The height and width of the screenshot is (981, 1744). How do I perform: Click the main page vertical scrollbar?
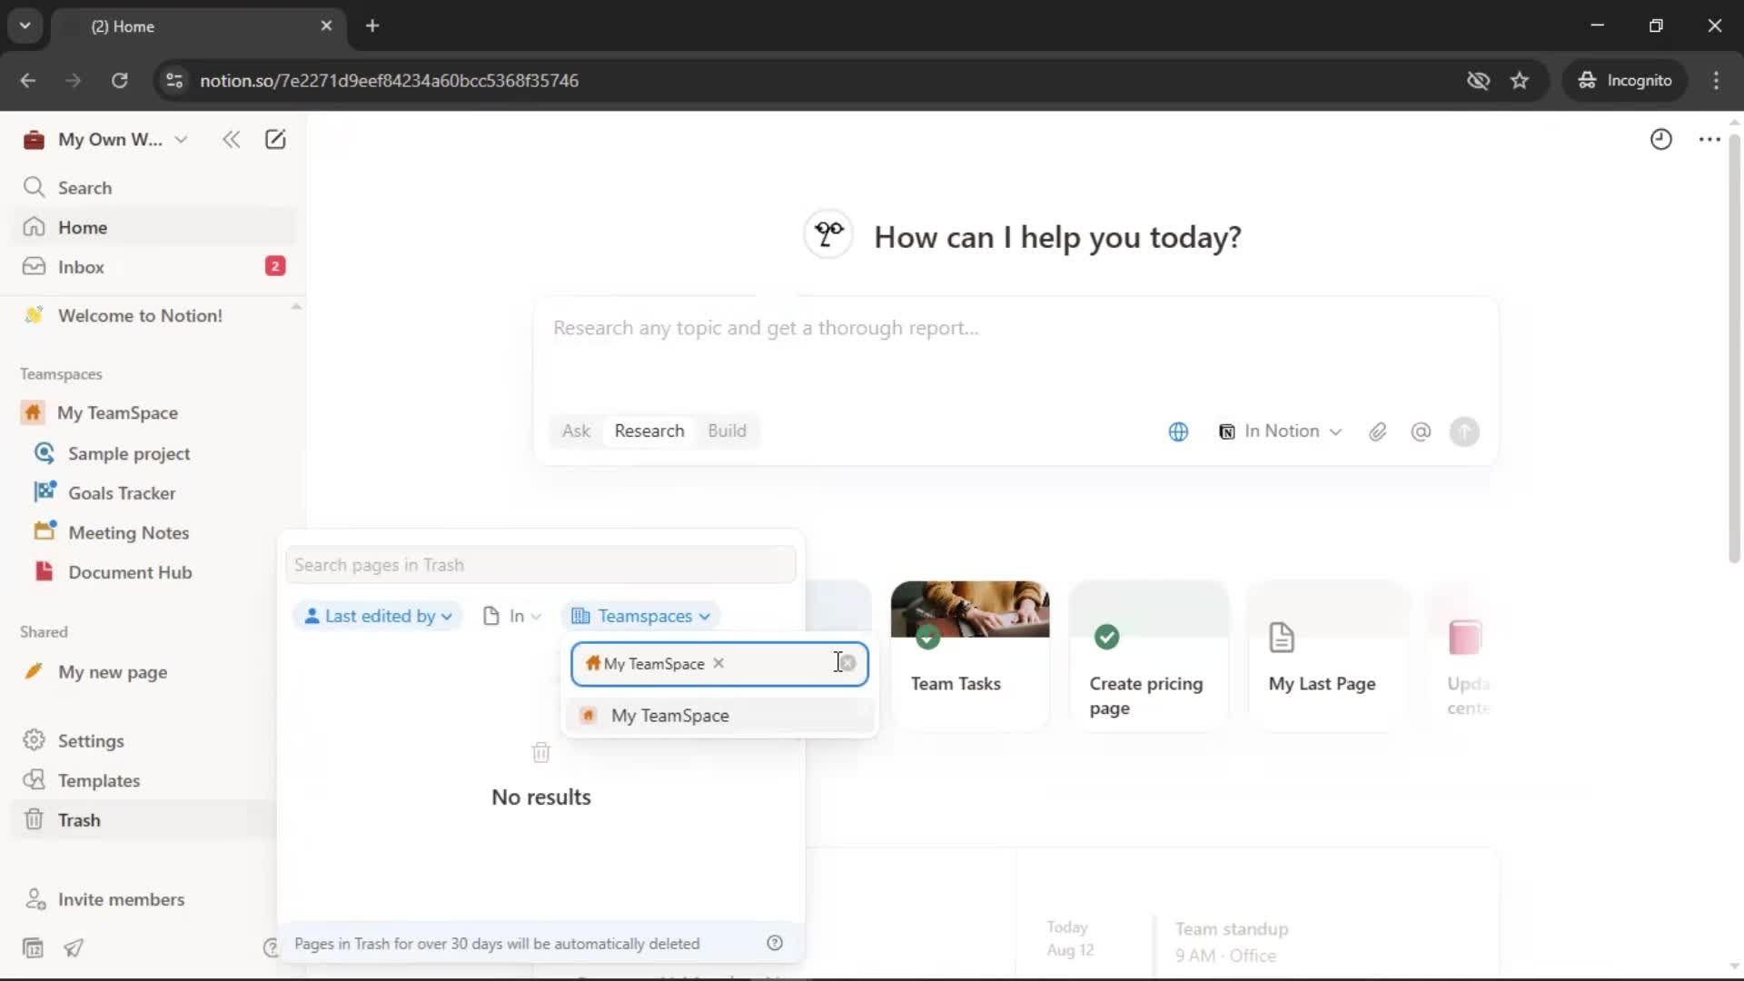coord(1733,350)
